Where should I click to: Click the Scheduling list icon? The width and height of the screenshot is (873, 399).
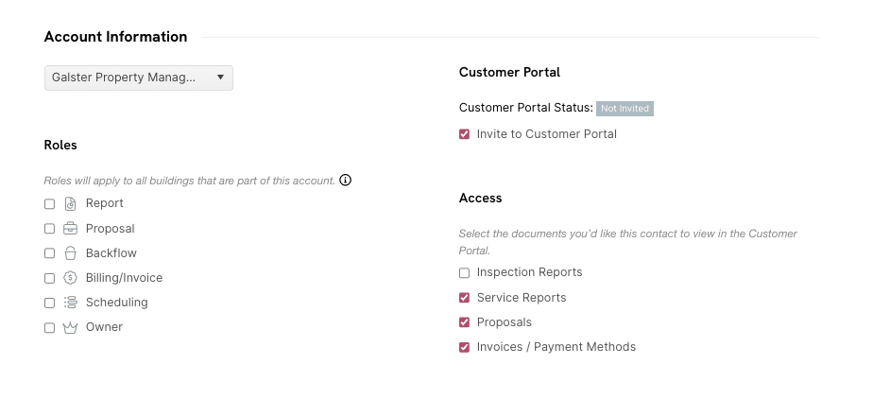pyautogui.click(x=70, y=303)
